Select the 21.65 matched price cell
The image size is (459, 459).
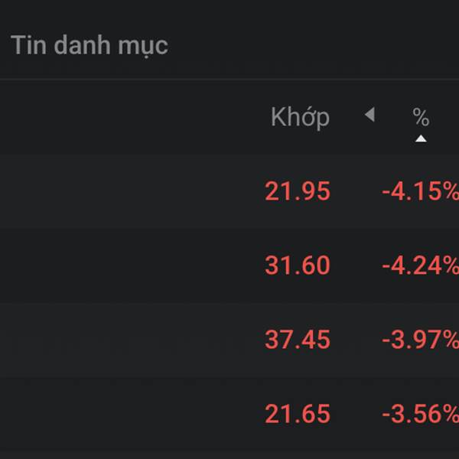[x=298, y=414]
